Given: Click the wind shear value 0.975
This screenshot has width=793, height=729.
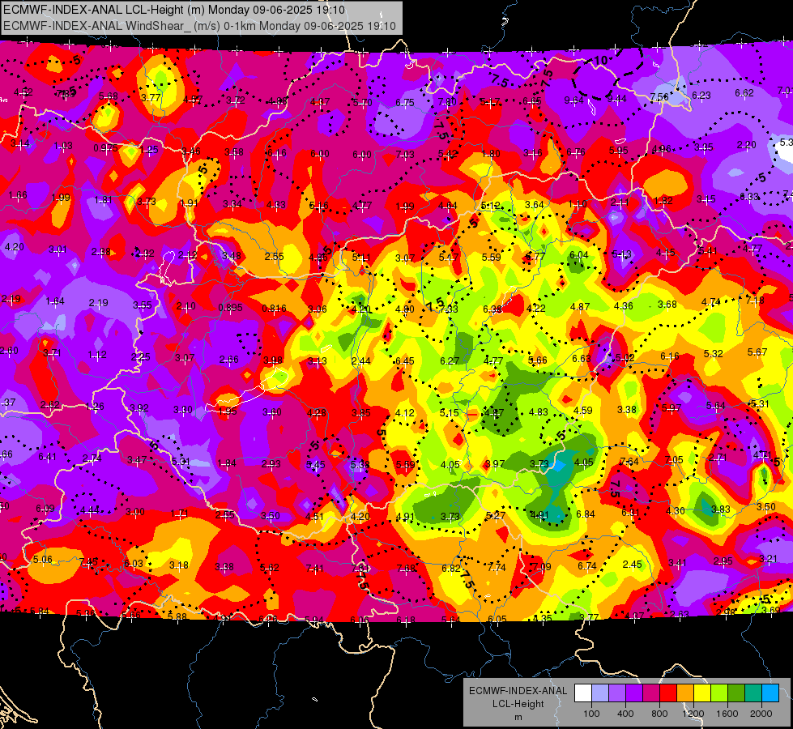Looking at the screenshot, I should point(105,147).
